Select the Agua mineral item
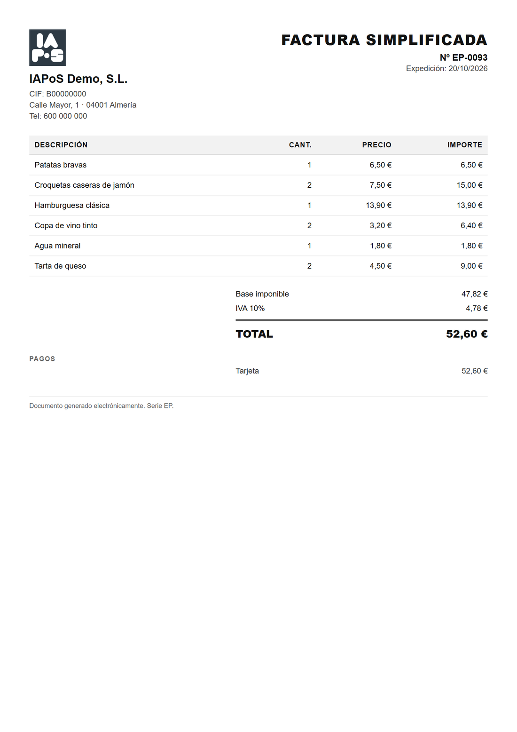The height and width of the screenshot is (732, 517). [x=57, y=246]
